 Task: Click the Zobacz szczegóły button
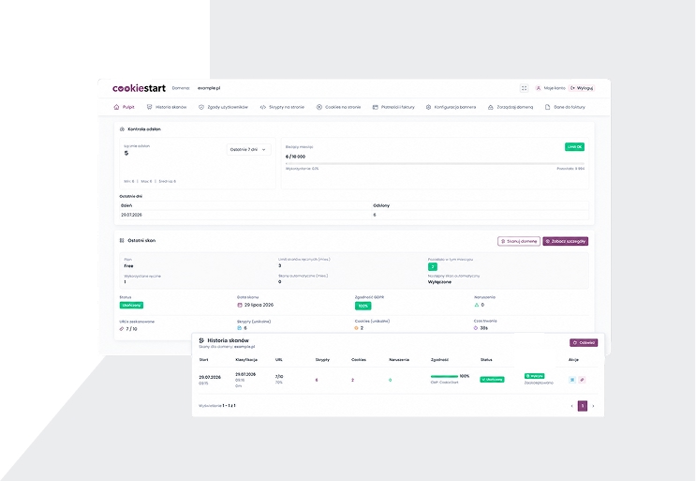566,241
